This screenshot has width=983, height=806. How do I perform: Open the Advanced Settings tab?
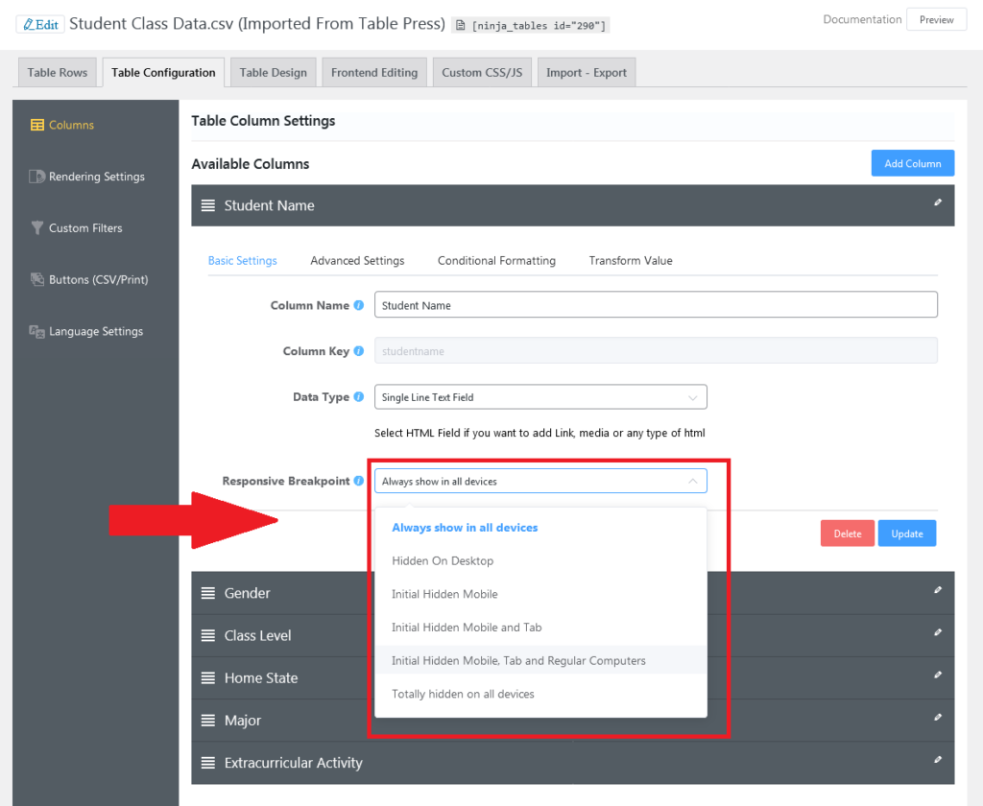pyautogui.click(x=357, y=260)
